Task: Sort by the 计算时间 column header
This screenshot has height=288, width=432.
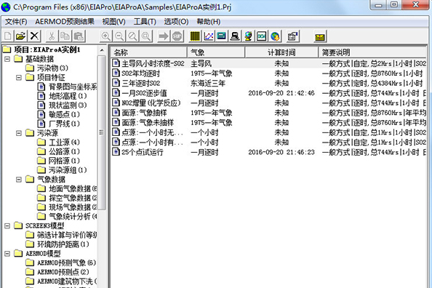Action: tap(281, 52)
